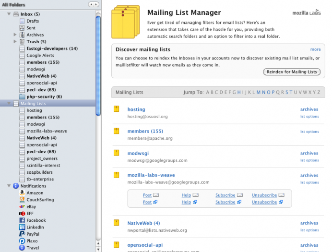Click the email icon next to Unsubscribe
Image resolution: width=332 pixels, height=252 pixels.
click(x=282, y=195)
